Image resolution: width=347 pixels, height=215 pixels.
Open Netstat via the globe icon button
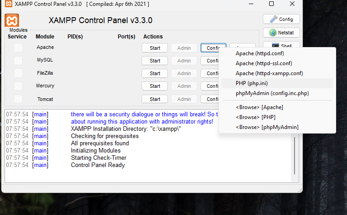click(281, 33)
